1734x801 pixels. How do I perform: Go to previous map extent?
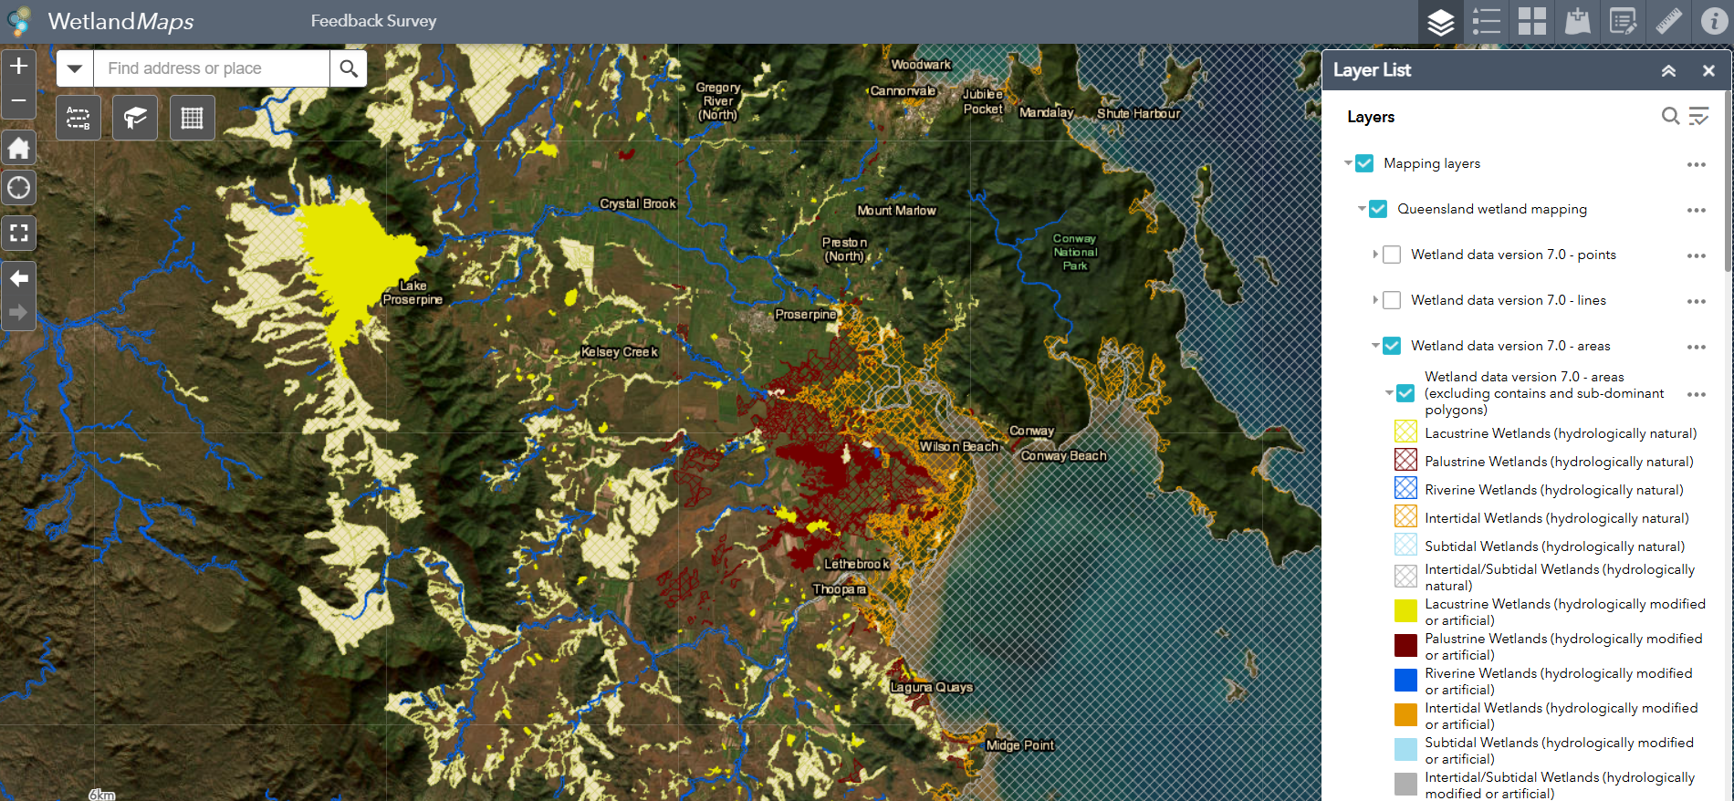click(x=19, y=278)
